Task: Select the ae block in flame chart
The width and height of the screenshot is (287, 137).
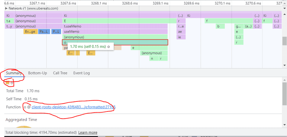Action: click(x=181, y=32)
